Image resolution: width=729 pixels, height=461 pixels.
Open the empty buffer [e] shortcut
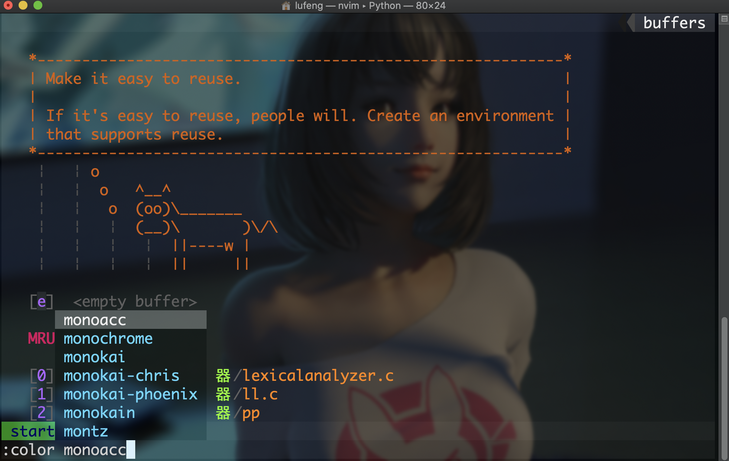(x=42, y=301)
